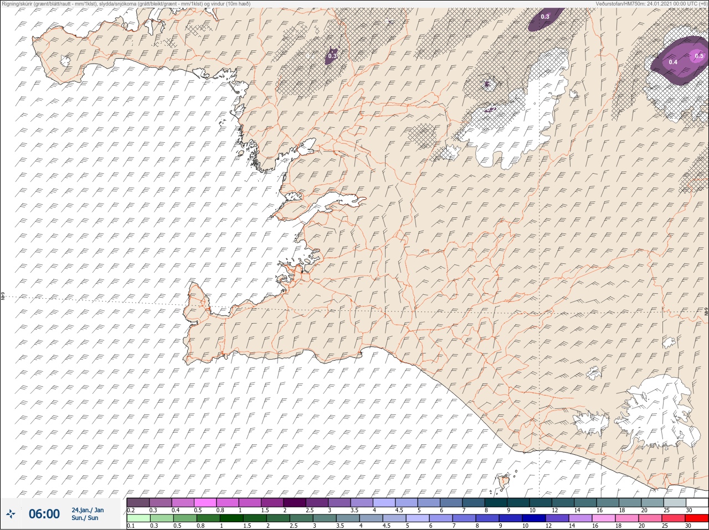
Task: Select the snow legend swatch for 2–2.5 (dark purple)
Action: point(295,502)
